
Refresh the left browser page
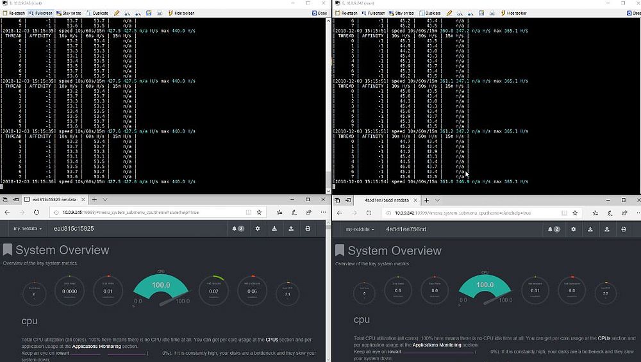click(x=37, y=212)
